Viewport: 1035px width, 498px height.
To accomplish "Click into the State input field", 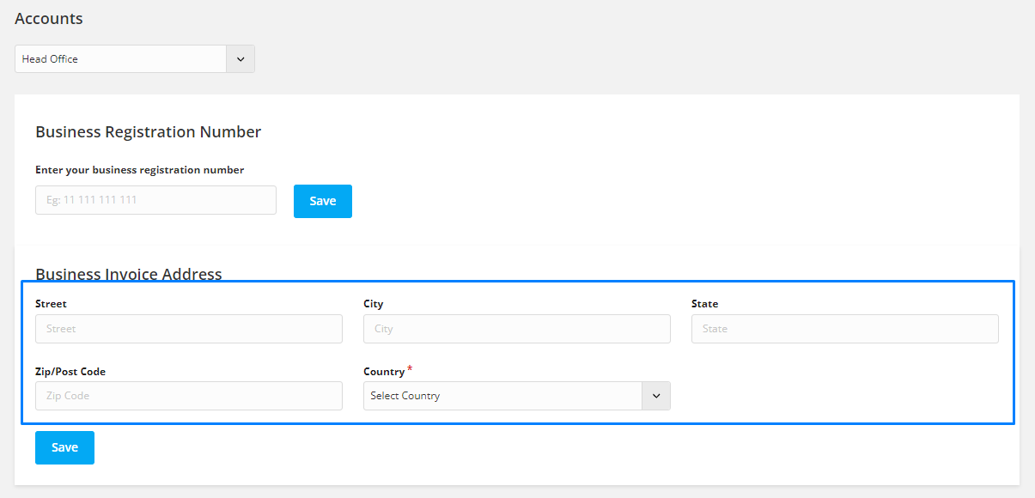I will click(x=845, y=329).
